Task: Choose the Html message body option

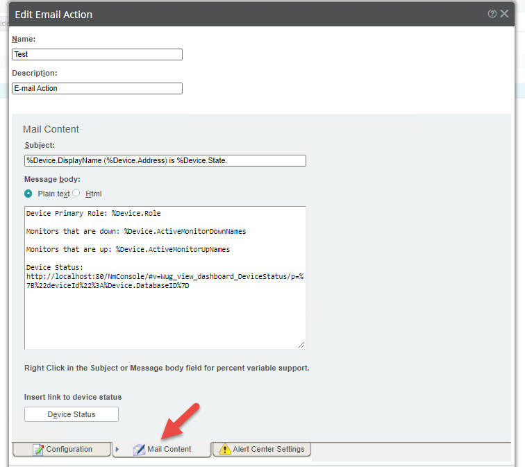Action: click(76, 193)
